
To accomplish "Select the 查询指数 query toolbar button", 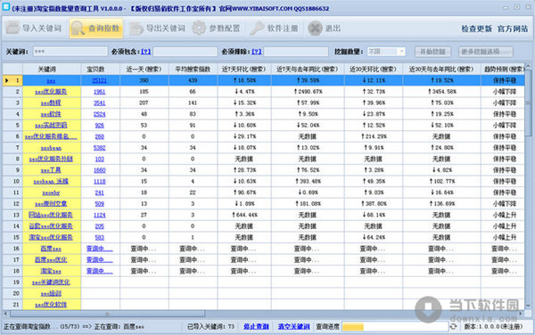I will [96, 29].
